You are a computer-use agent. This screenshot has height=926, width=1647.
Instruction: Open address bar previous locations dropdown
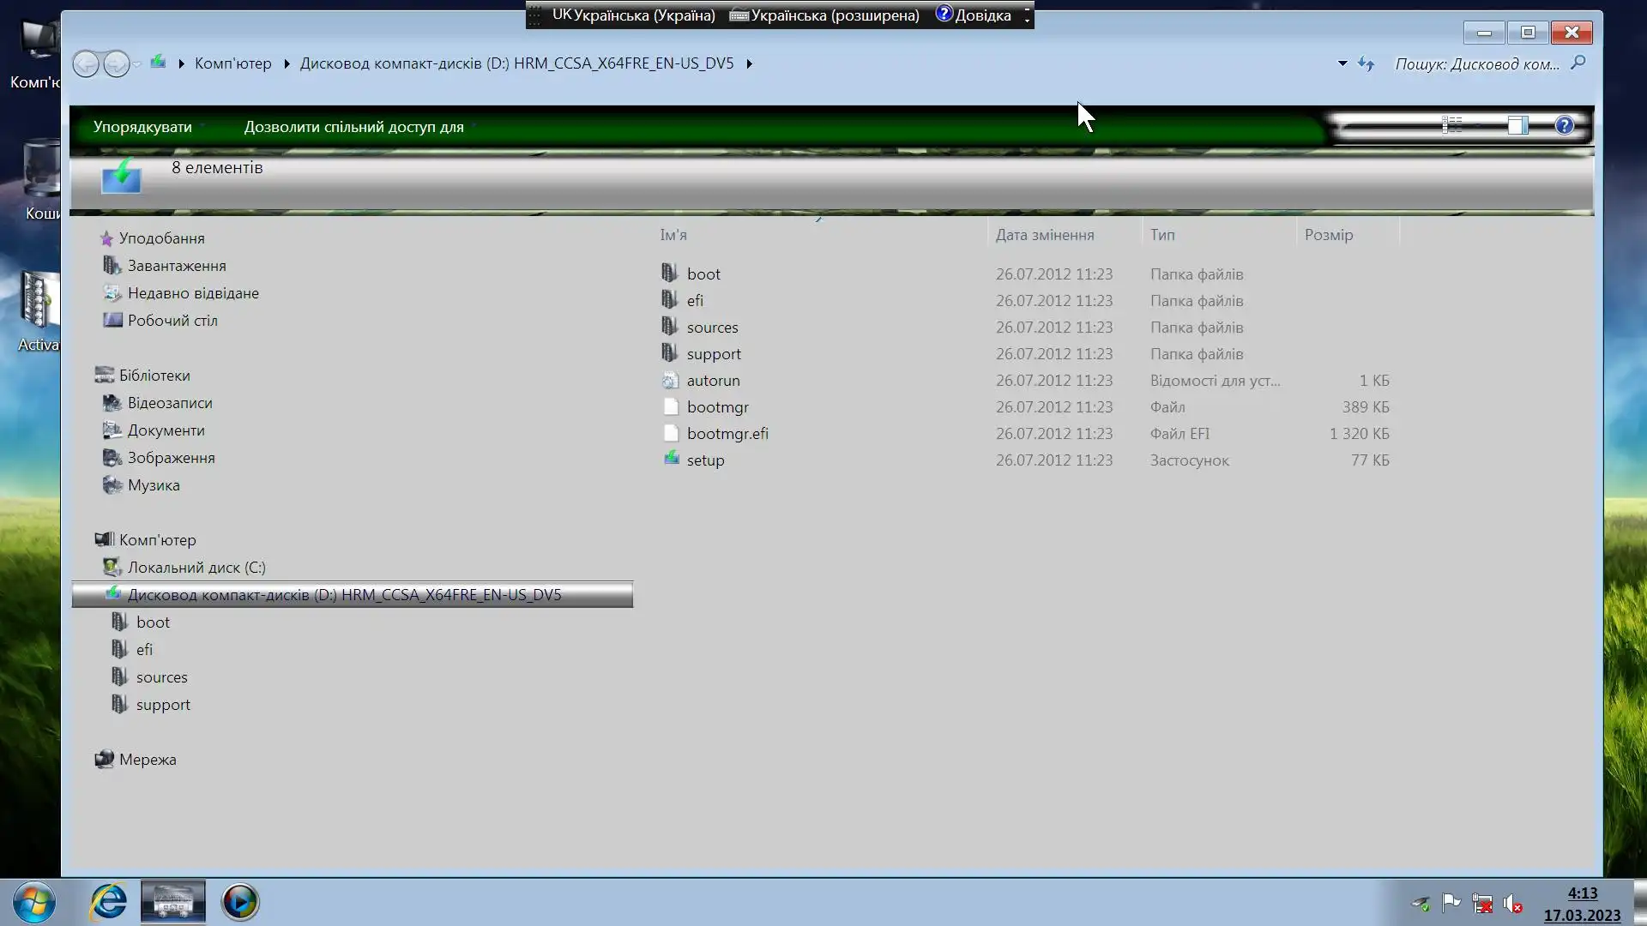pyautogui.click(x=1342, y=64)
